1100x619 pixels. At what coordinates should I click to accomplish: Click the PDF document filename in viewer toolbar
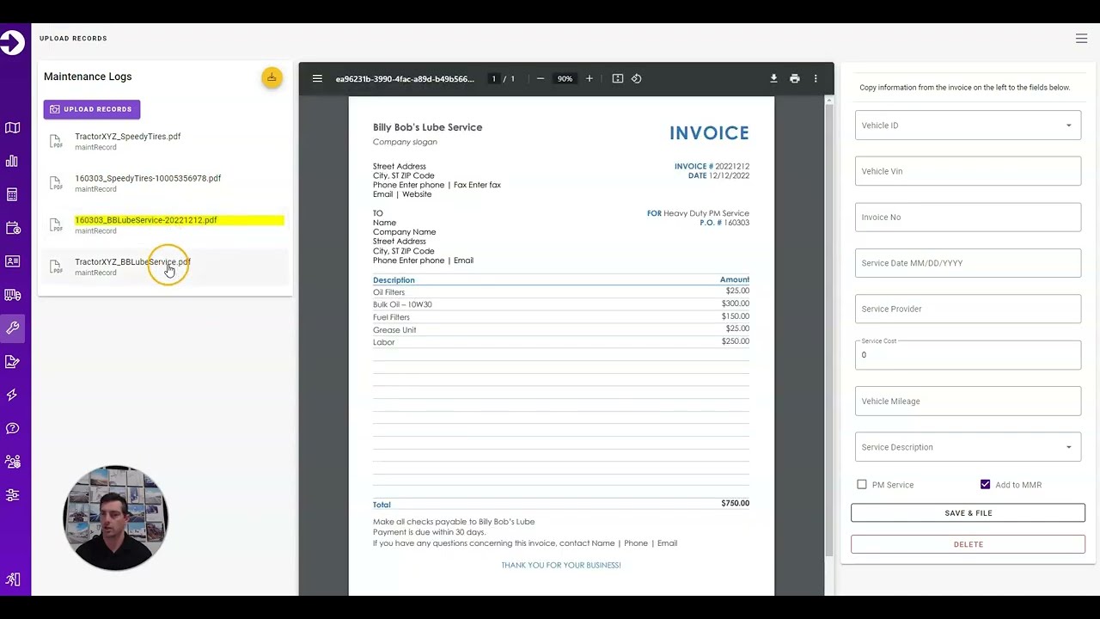click(405, 78)
